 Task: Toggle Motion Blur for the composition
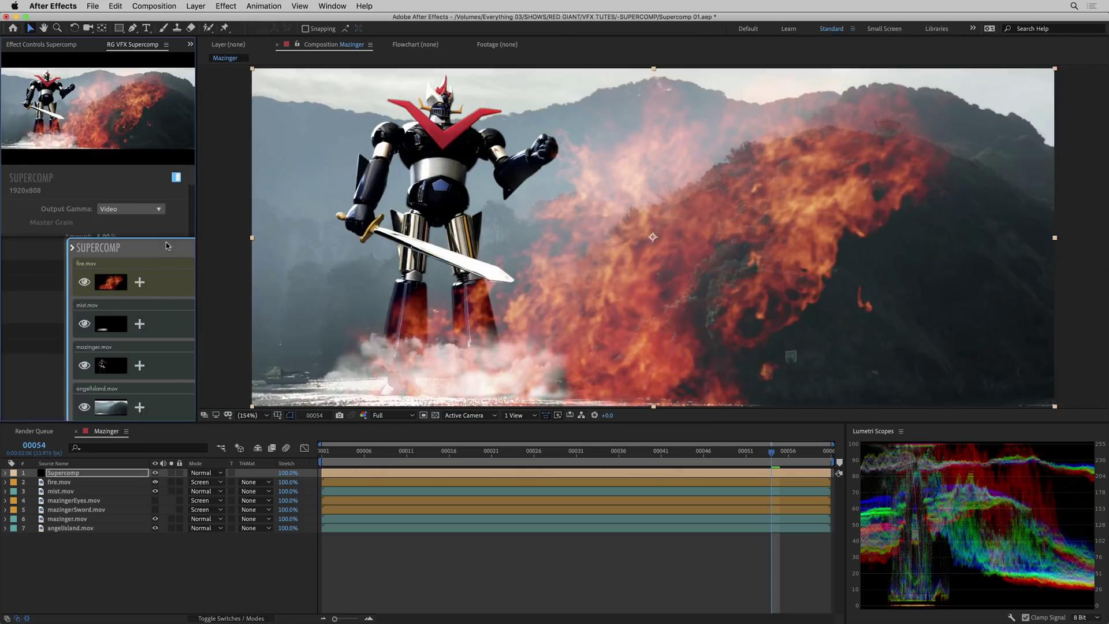point(286,448)
